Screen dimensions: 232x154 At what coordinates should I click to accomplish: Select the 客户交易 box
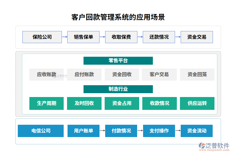(159, 74)
